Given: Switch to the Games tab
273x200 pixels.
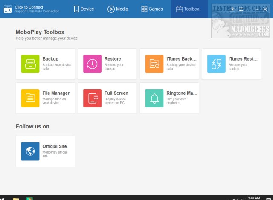Looking at the screenshot, I should coord(152,9).
